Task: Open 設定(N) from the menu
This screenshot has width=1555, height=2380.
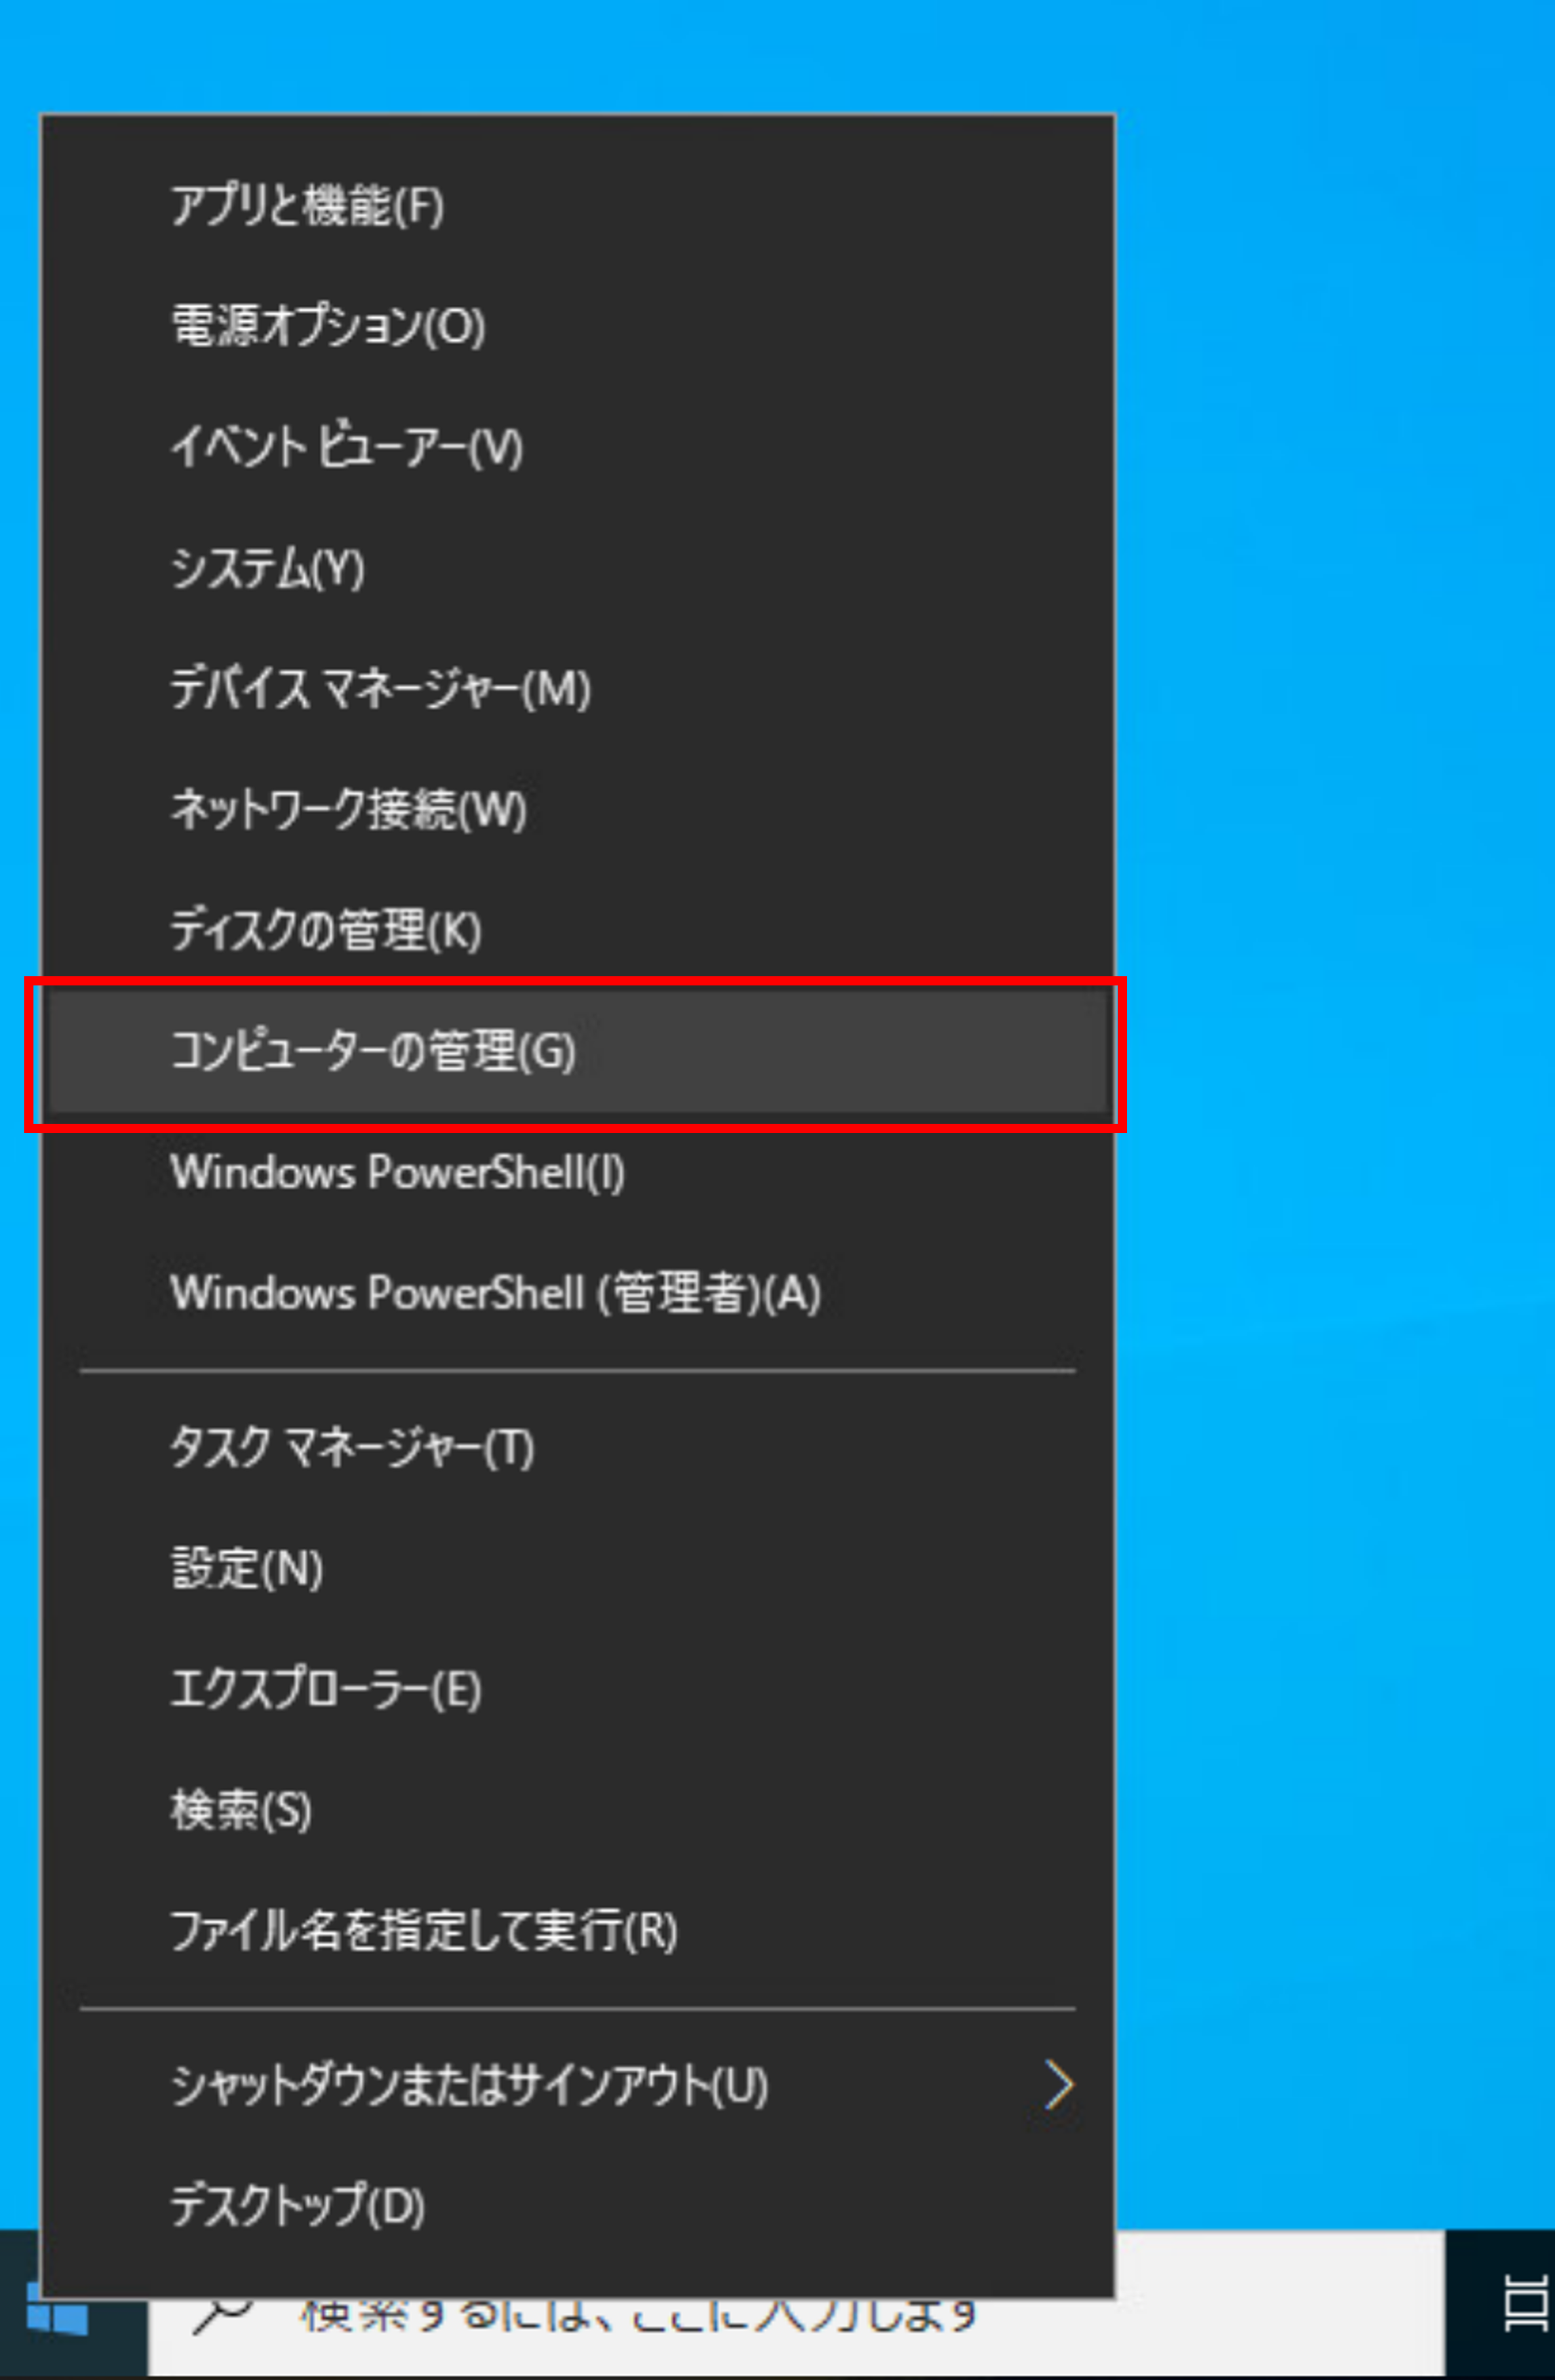Action: (577, 1568)
